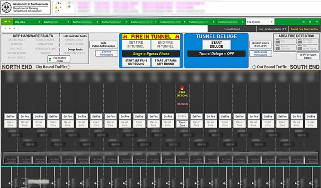Click the flame icon above FIRE IN ZONE
The width and height of the screenshot is (321, 188).
[182, 88]
